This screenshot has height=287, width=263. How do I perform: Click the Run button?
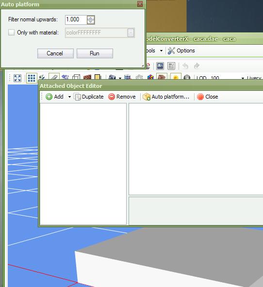click(x=95, y=53)
